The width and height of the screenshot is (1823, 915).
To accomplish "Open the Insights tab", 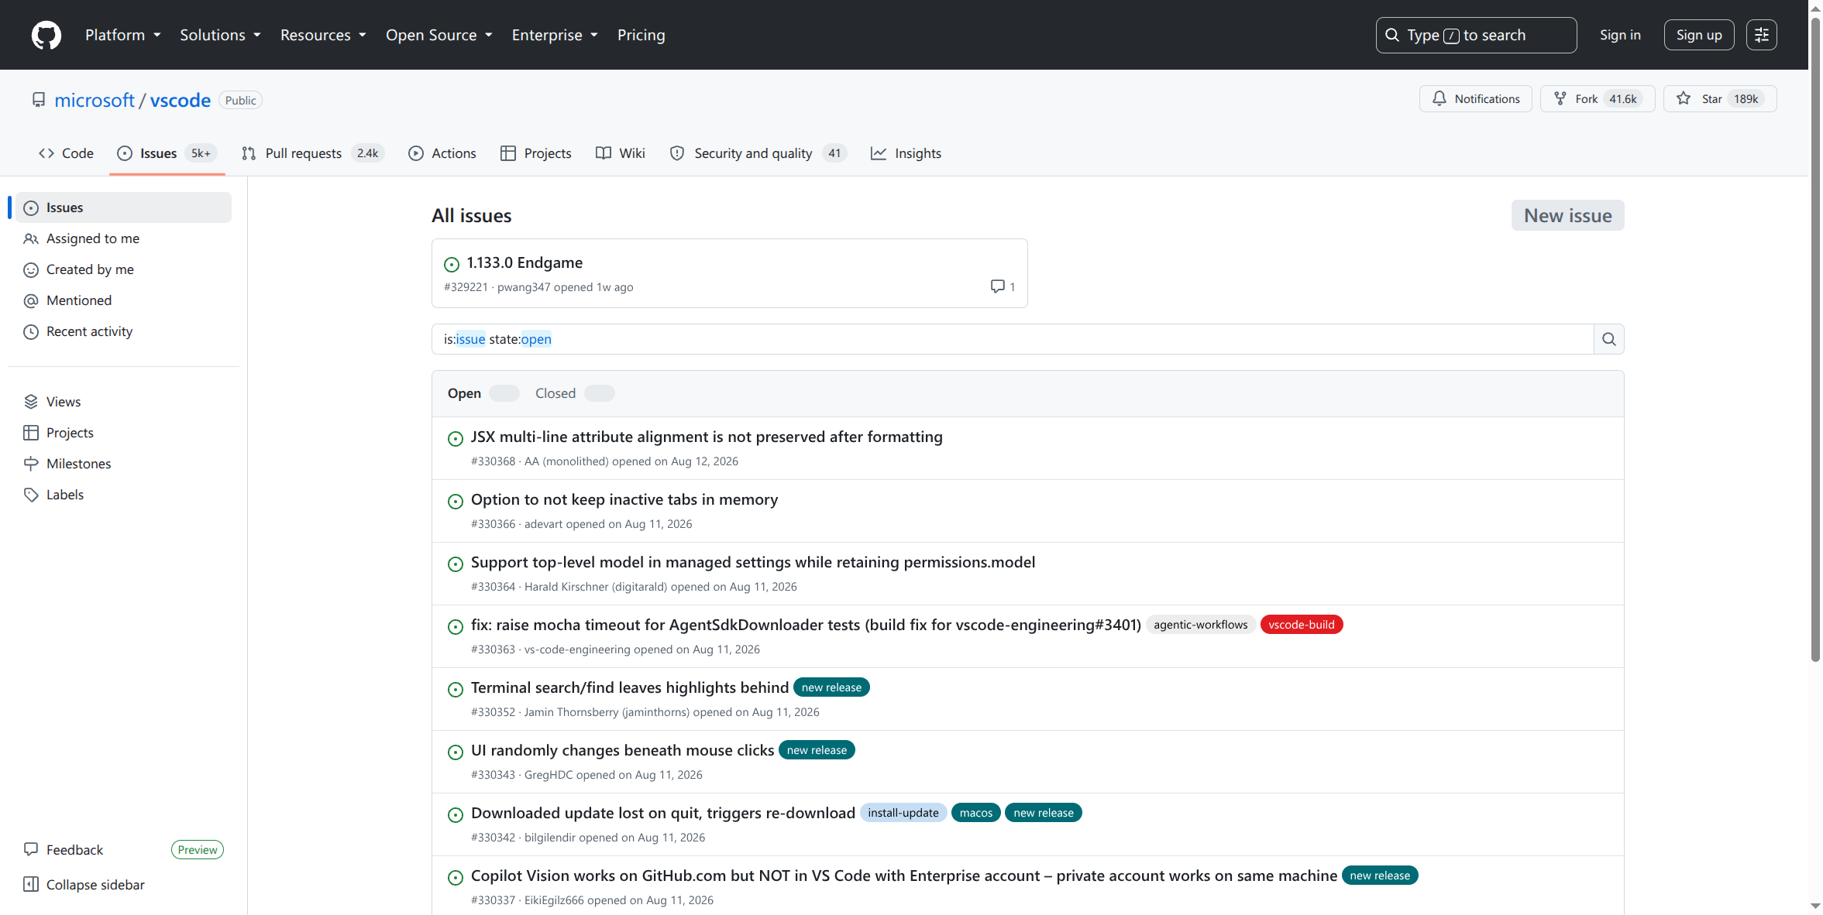I will coord(906,153).
